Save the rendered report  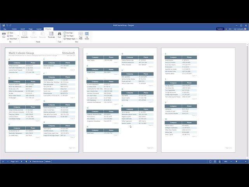pos(10,36)
